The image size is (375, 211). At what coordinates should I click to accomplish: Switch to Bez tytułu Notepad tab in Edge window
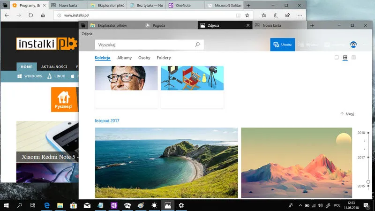(146, 5)
